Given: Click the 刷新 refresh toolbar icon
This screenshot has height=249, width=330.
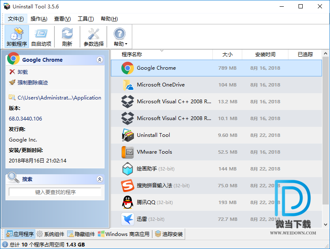Looking at the screenshot, I should [67, 37].
